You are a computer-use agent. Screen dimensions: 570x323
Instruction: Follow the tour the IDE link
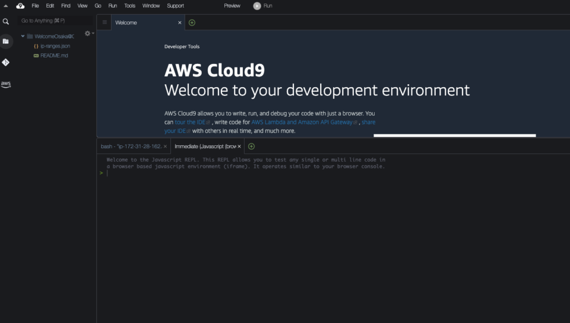(x=190, y=122)
